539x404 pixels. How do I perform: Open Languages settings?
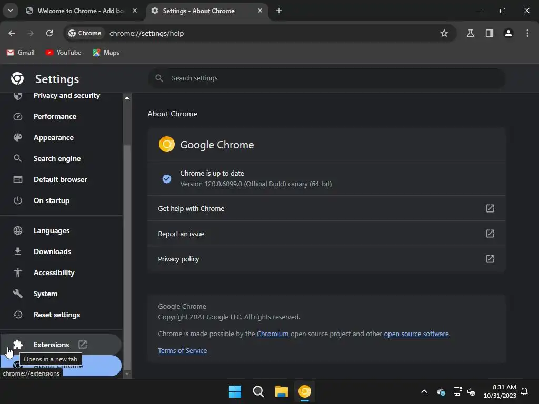click(61, 230)
